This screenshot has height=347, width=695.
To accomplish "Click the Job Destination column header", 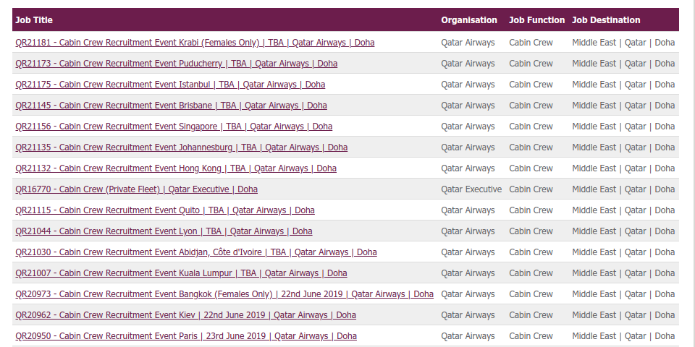I will pyautogui.click(x=606, y=20).
